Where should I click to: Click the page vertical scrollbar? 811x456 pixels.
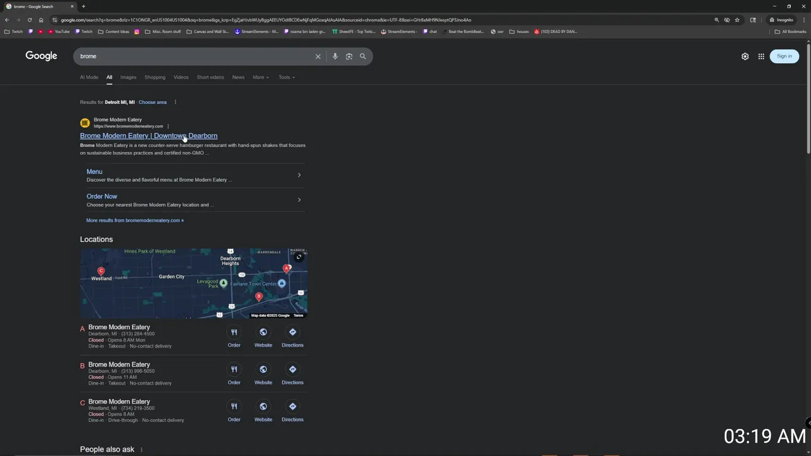click(x=808, y=98)
